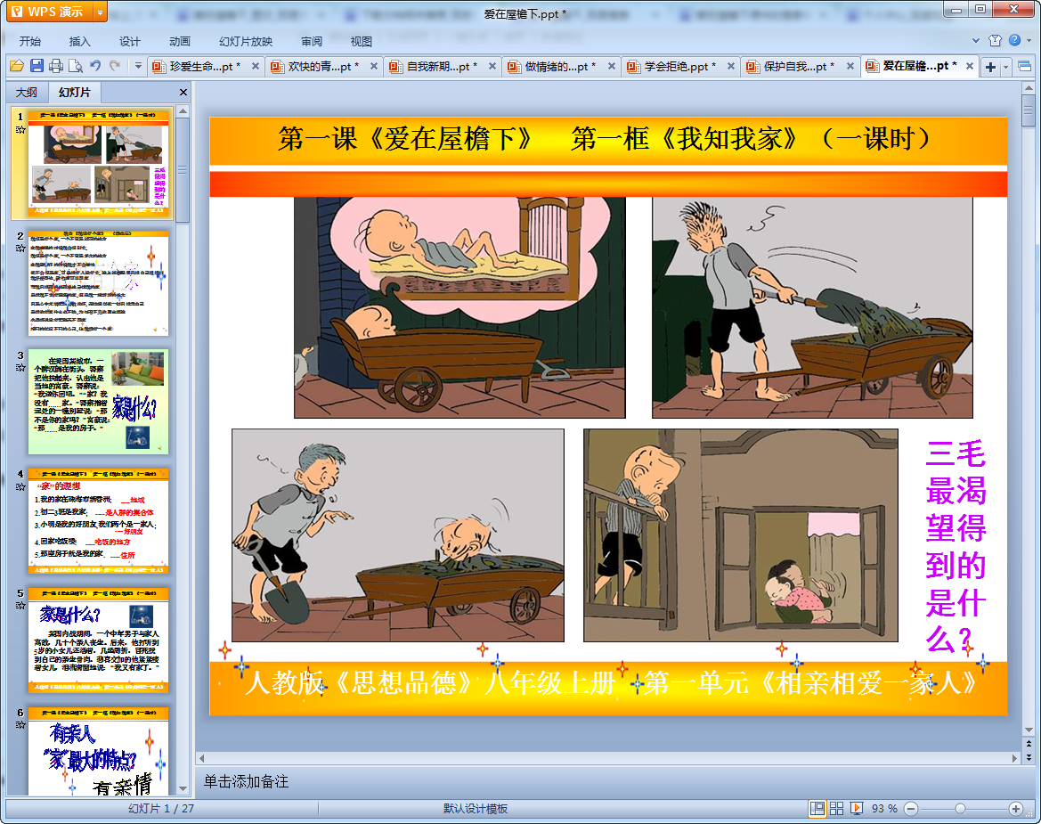Screen dimensions: 1041x824
Task: Start slideshow from status bar play icon
Action: point(857,808)
